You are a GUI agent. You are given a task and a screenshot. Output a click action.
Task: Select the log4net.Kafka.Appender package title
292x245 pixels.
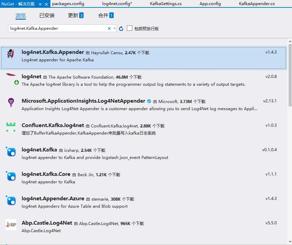tap(53, 52)
